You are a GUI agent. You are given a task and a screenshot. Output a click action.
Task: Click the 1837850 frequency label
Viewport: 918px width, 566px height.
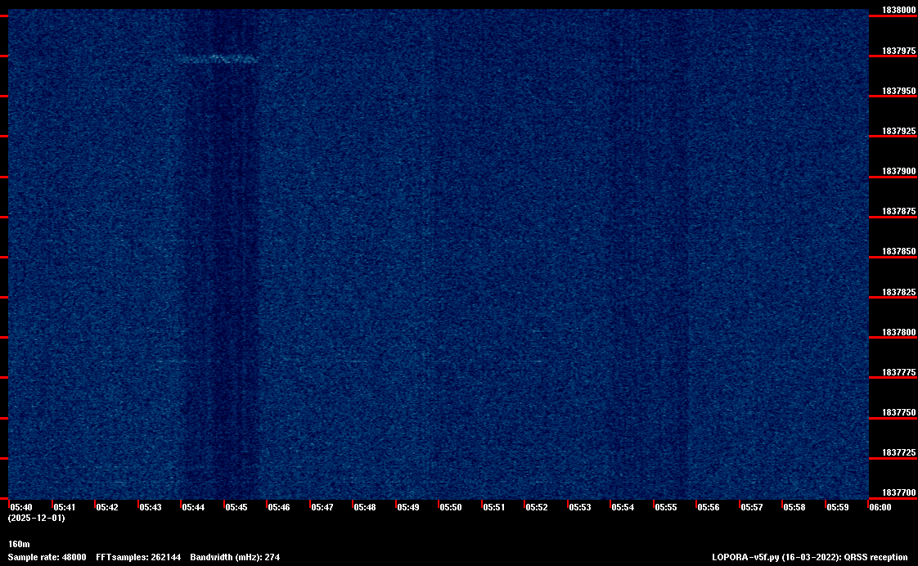coord(898,252)
